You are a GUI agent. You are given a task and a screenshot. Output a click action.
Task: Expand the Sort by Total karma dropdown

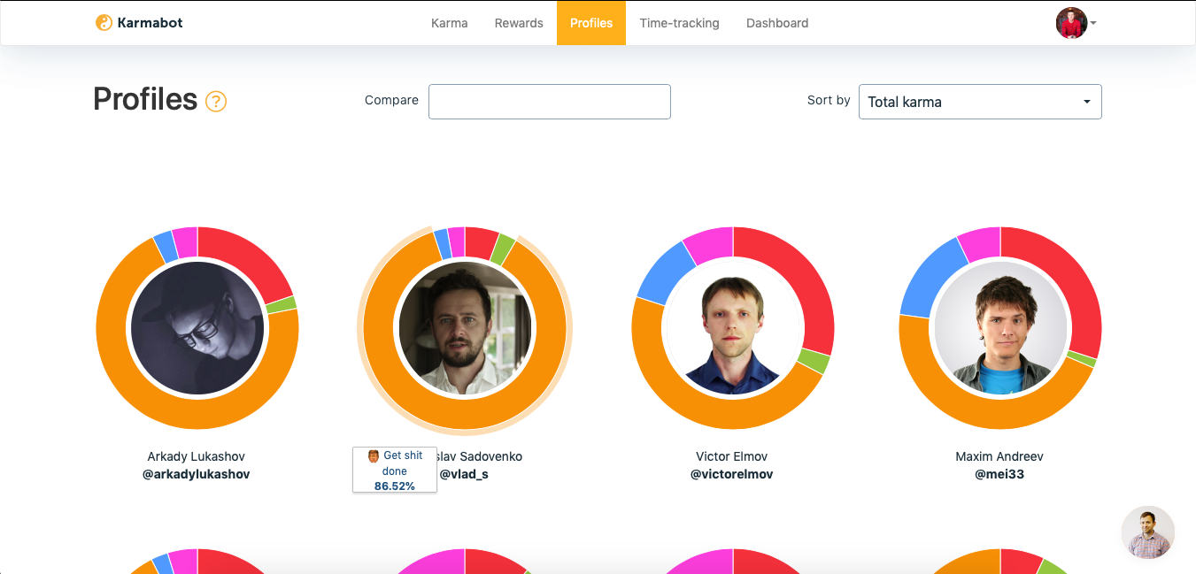tap(980, 102)
